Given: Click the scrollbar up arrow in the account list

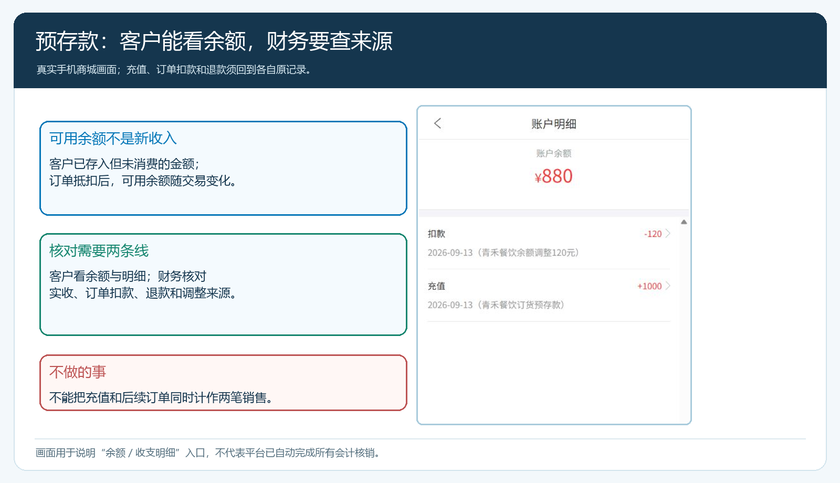Looking at the screenshot, I should coord(684,222).
